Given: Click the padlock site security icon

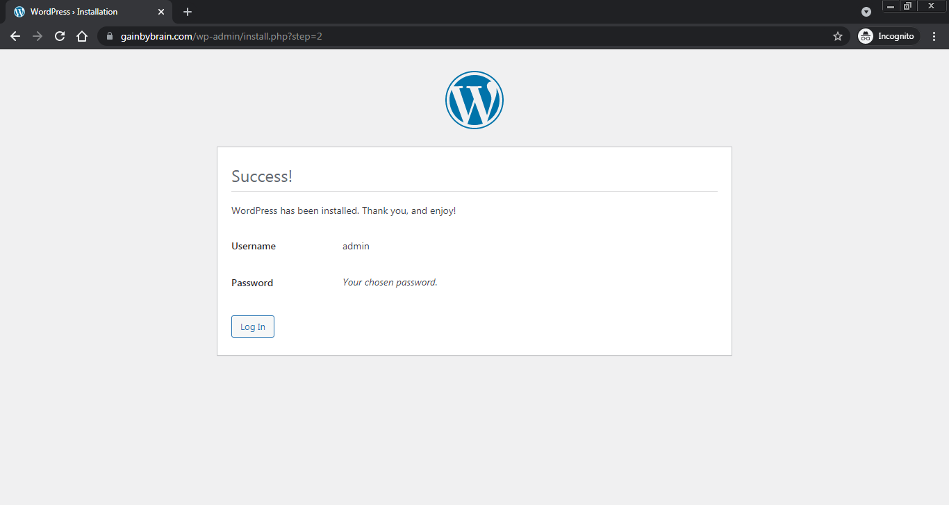Looking at the screenshot, I should (110, 36).
